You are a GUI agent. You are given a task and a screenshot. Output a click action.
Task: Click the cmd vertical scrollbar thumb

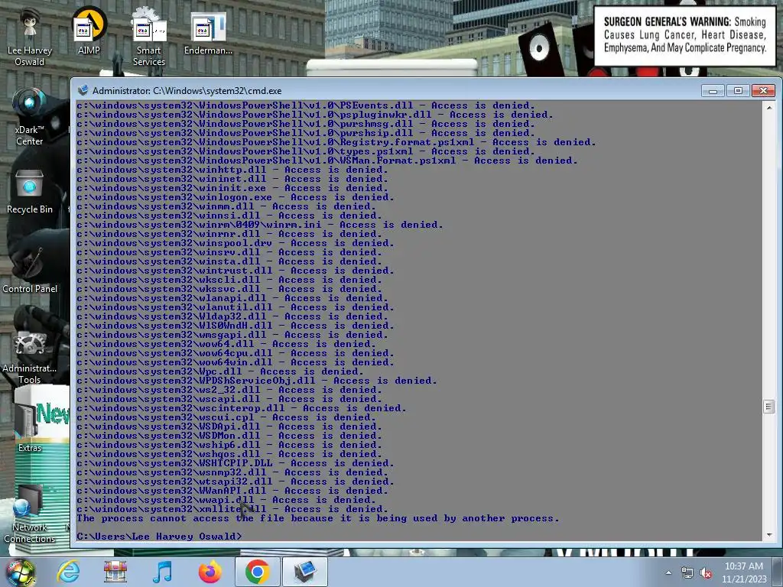(769, 407)
